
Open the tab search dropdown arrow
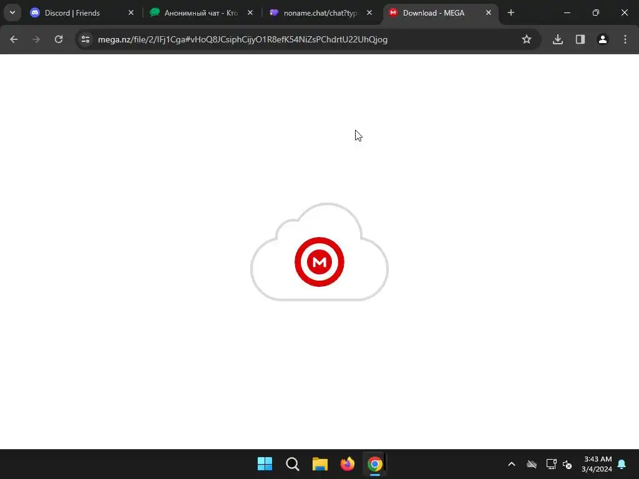pyautogui.click(x=12, y=12)
